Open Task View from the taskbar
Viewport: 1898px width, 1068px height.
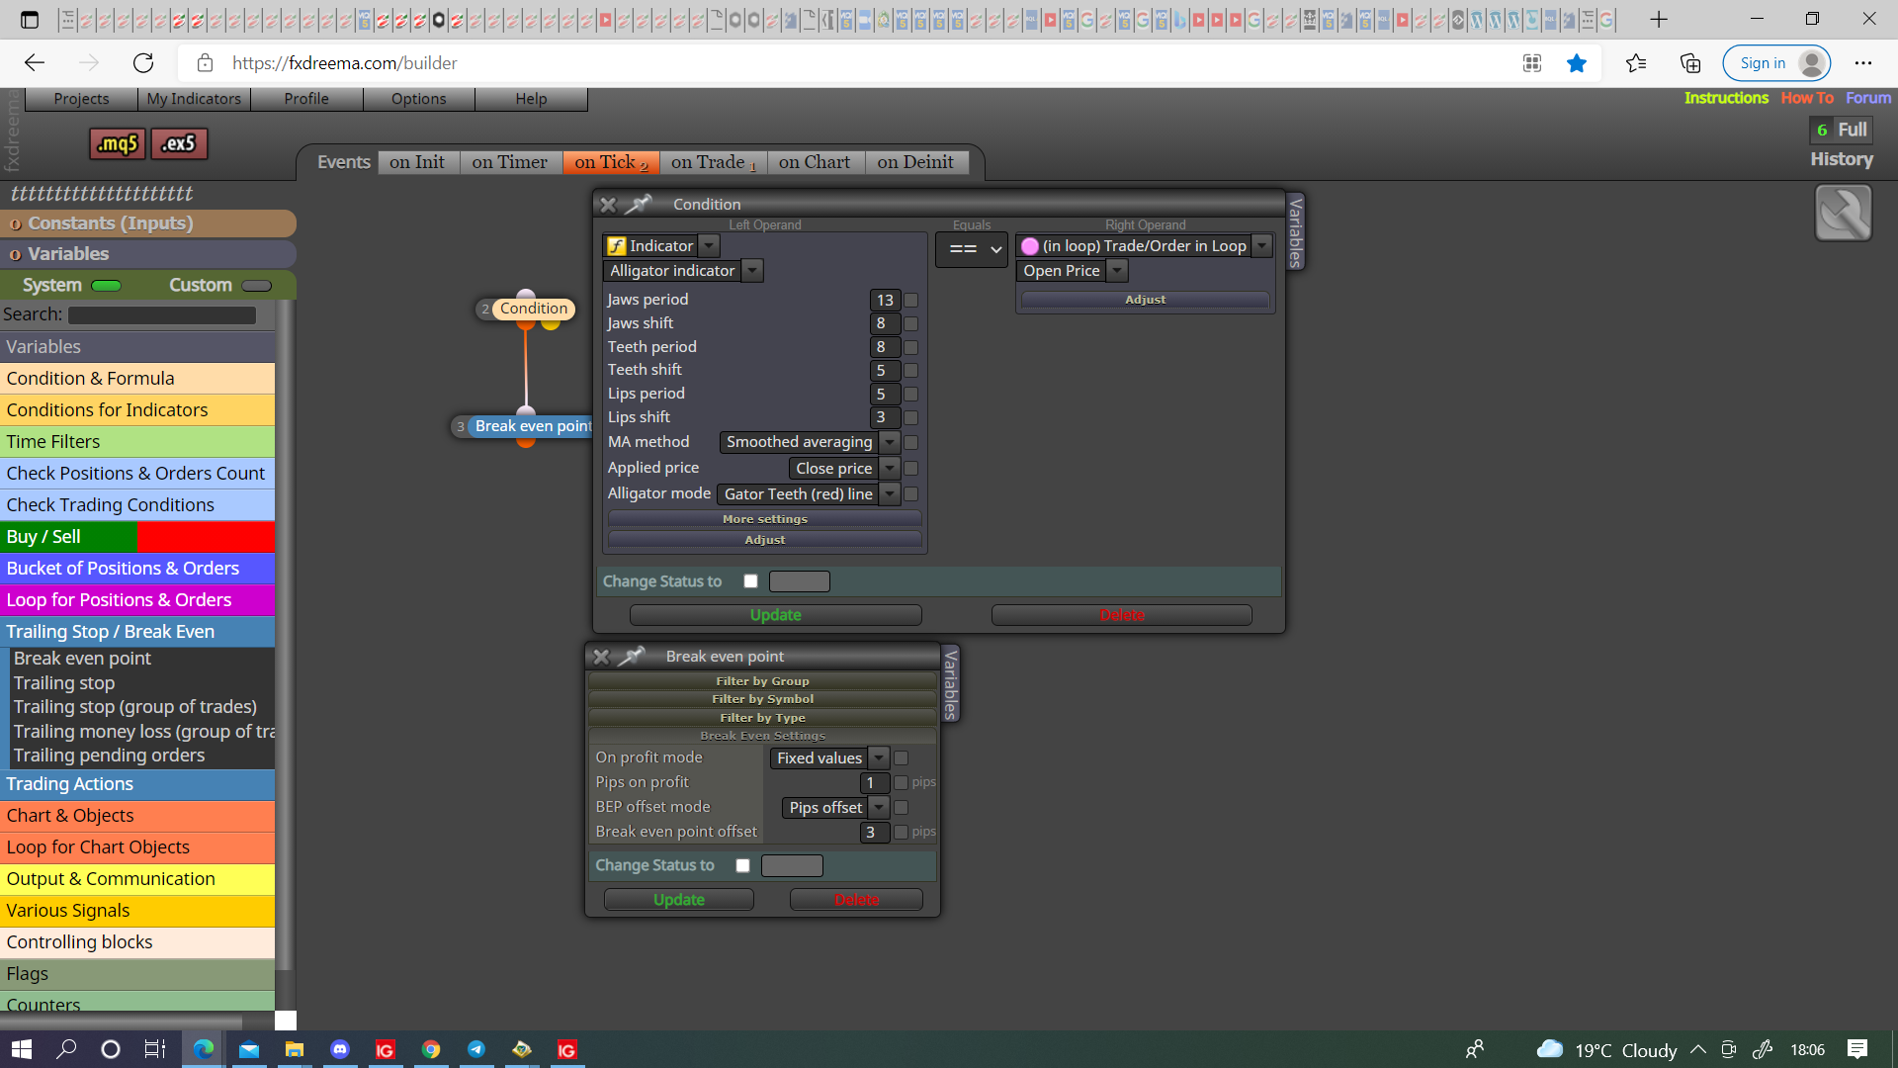[x=155, y=1049]
